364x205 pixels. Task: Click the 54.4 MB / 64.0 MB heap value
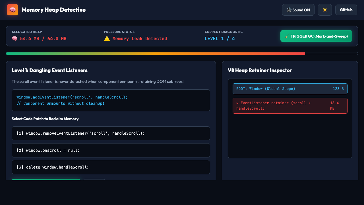point(43,39)
